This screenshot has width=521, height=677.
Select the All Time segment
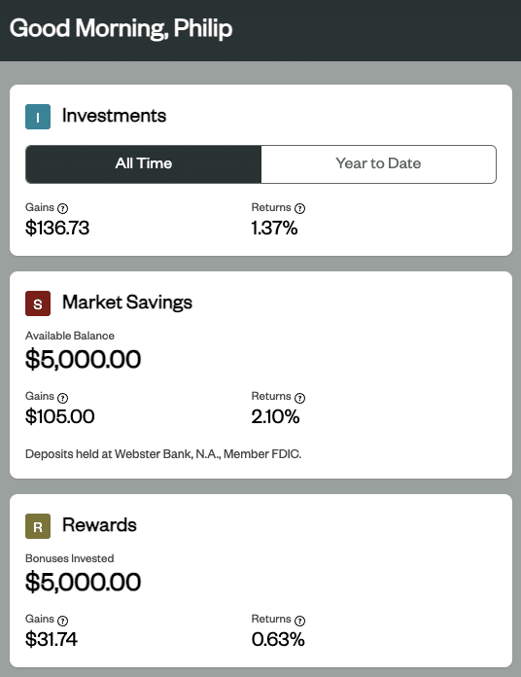click(x=144, y=164)
